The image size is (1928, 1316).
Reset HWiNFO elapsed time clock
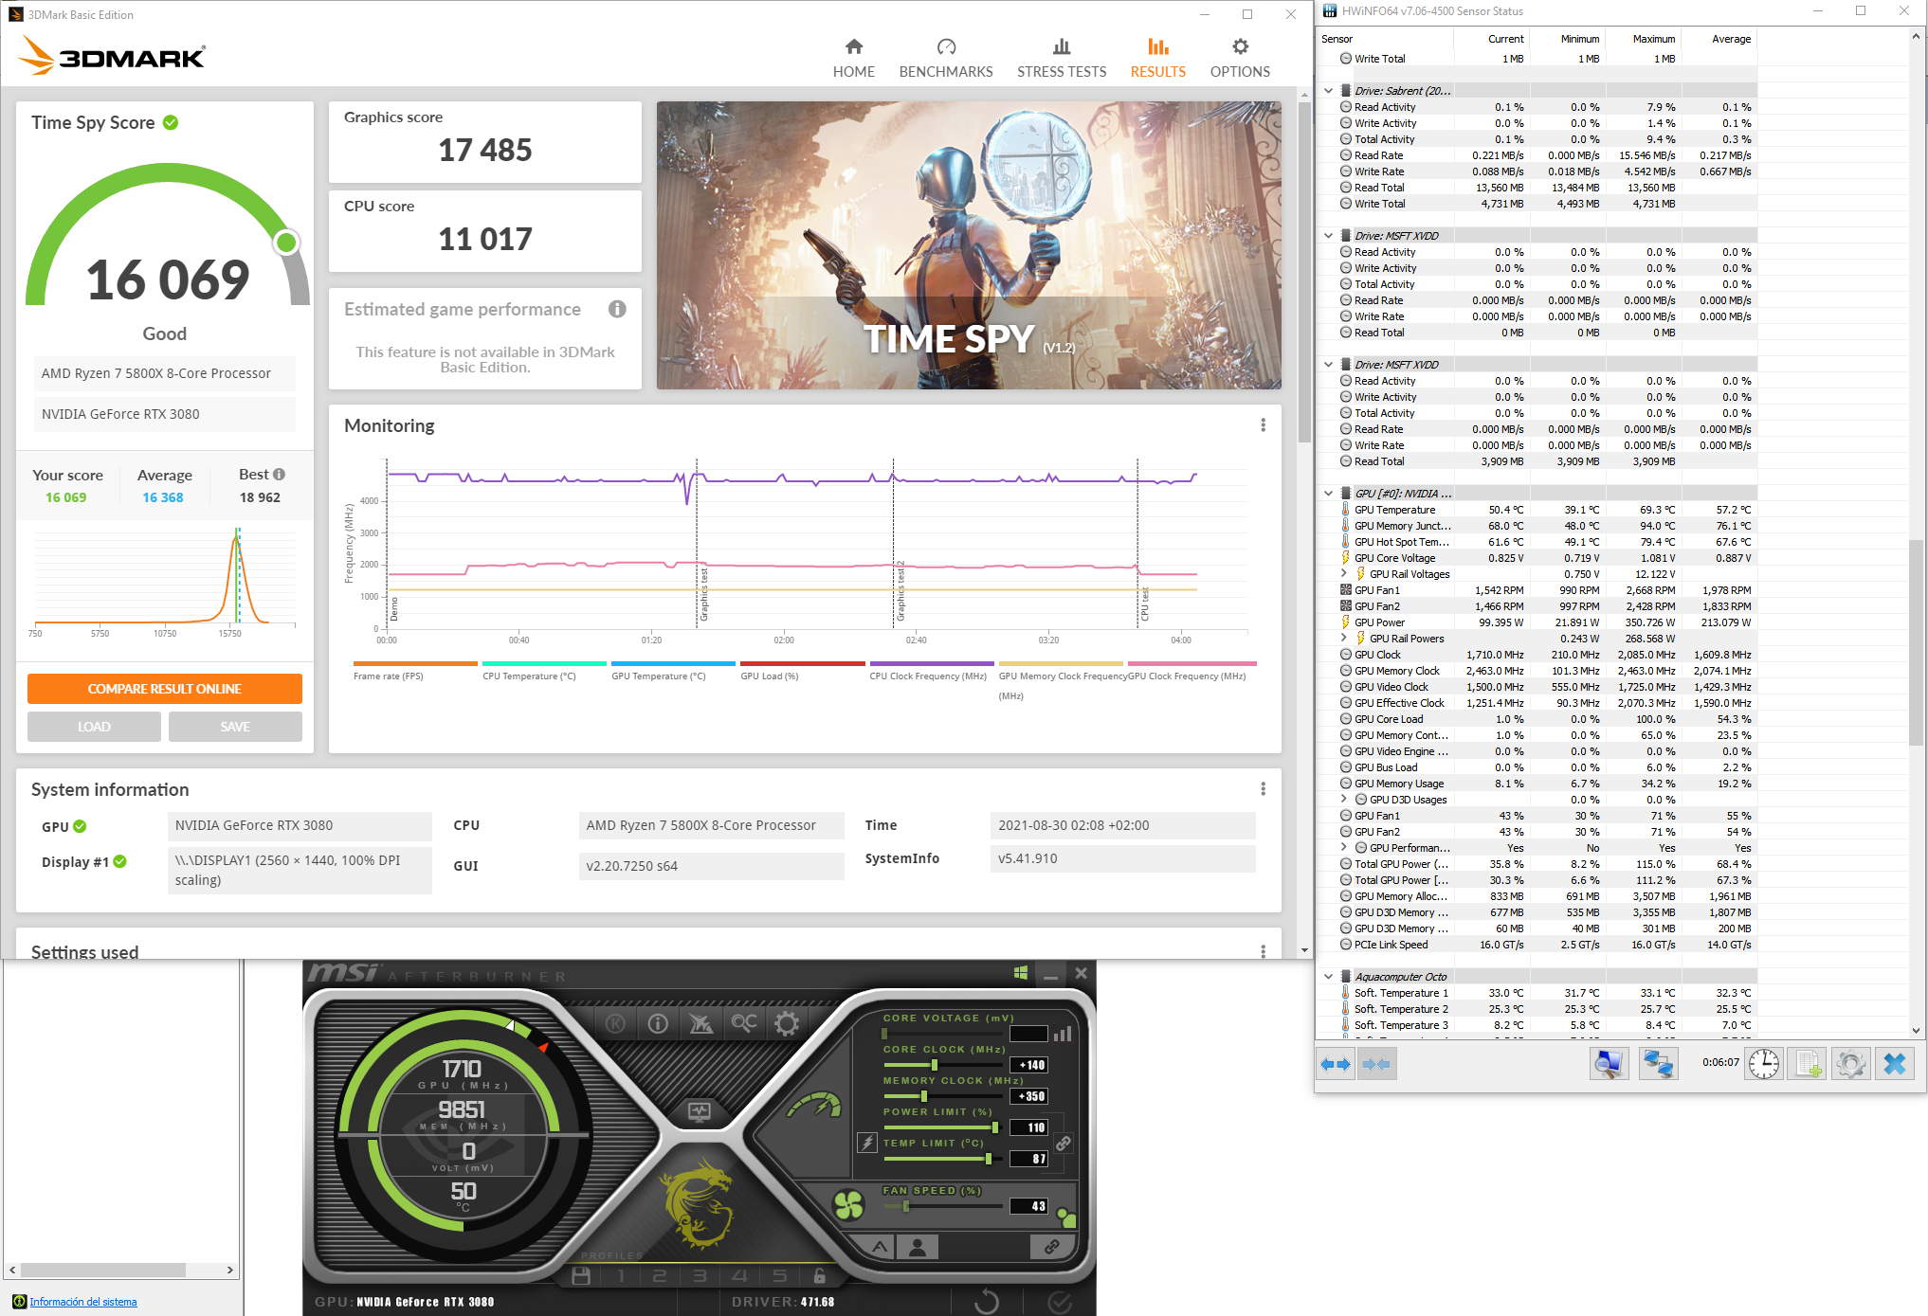point(1764,1064)
